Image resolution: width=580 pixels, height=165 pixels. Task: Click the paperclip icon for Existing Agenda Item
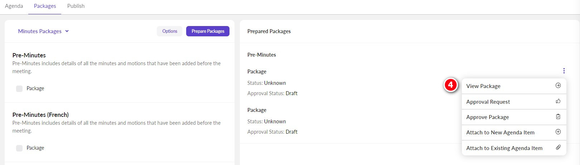[558, 147]
